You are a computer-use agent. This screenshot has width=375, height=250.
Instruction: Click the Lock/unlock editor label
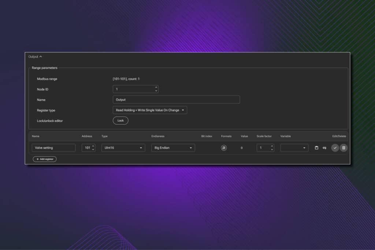(50, 121)
